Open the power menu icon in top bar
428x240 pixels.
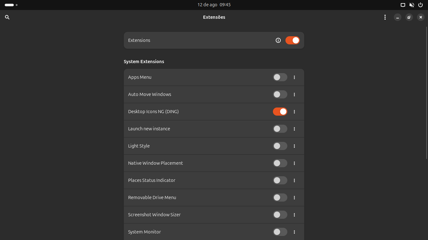(420, 5)
